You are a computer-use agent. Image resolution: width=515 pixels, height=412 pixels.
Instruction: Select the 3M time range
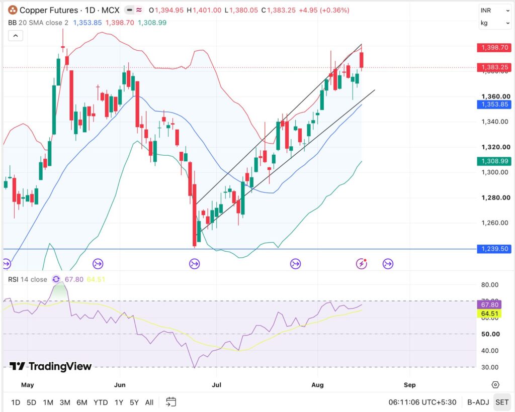coord(65,402)
